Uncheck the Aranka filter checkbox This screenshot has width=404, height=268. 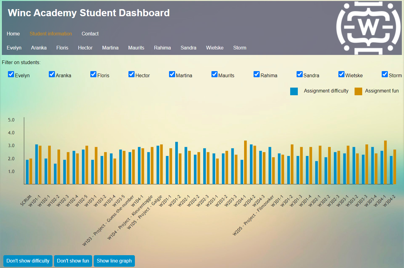coord(52,74)
